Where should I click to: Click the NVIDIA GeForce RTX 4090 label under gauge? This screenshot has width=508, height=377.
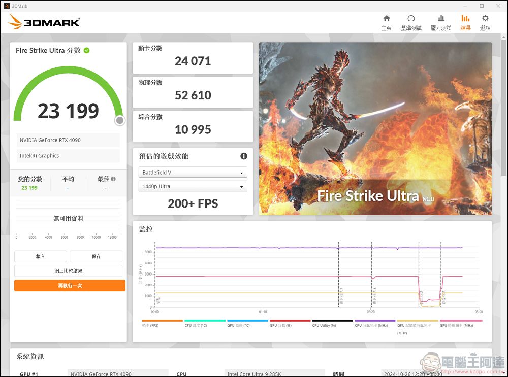coord(50,140)
